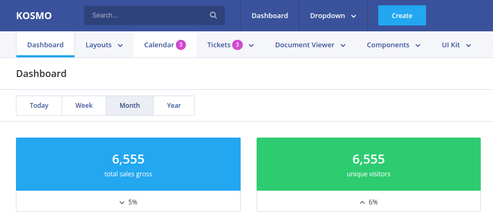Screen dimensions: 493x222
Task: Click up arrow icon beside 6%
Action: coord(362,202)
